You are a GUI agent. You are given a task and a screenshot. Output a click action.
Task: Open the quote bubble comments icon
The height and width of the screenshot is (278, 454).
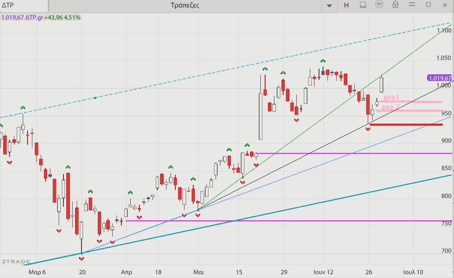(379, 5)
